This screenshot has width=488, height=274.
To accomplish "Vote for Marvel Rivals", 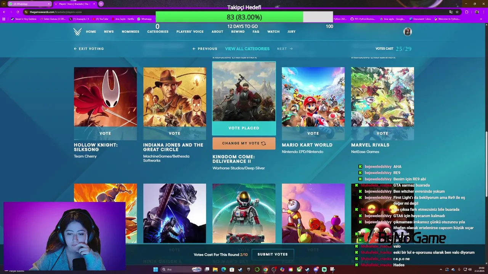I will (x=382, y=133).
